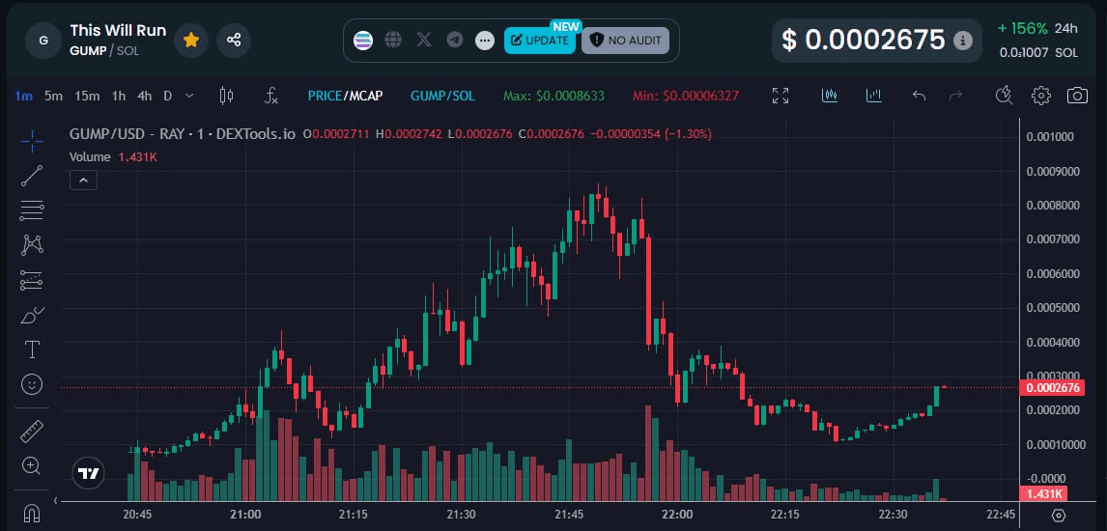Open the fx indicators menu
The width and height of the screenshot is (1107, 531).
click(x=271, y=96)
